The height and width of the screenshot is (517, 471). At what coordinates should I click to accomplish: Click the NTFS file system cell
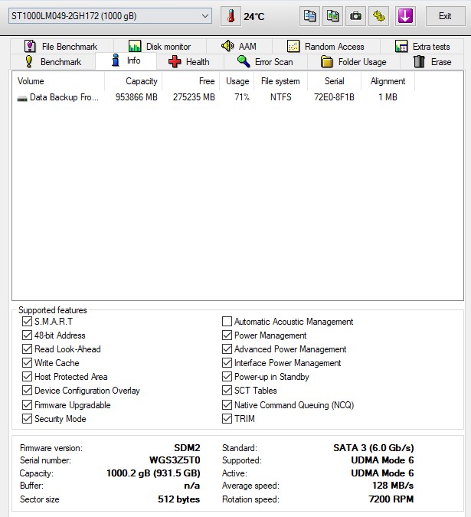280,97
